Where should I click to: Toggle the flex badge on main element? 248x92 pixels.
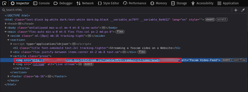point(120,32)
